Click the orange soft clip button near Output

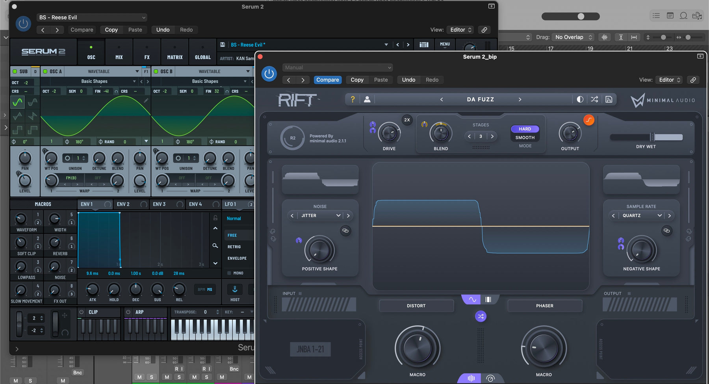tap(588, 120)
